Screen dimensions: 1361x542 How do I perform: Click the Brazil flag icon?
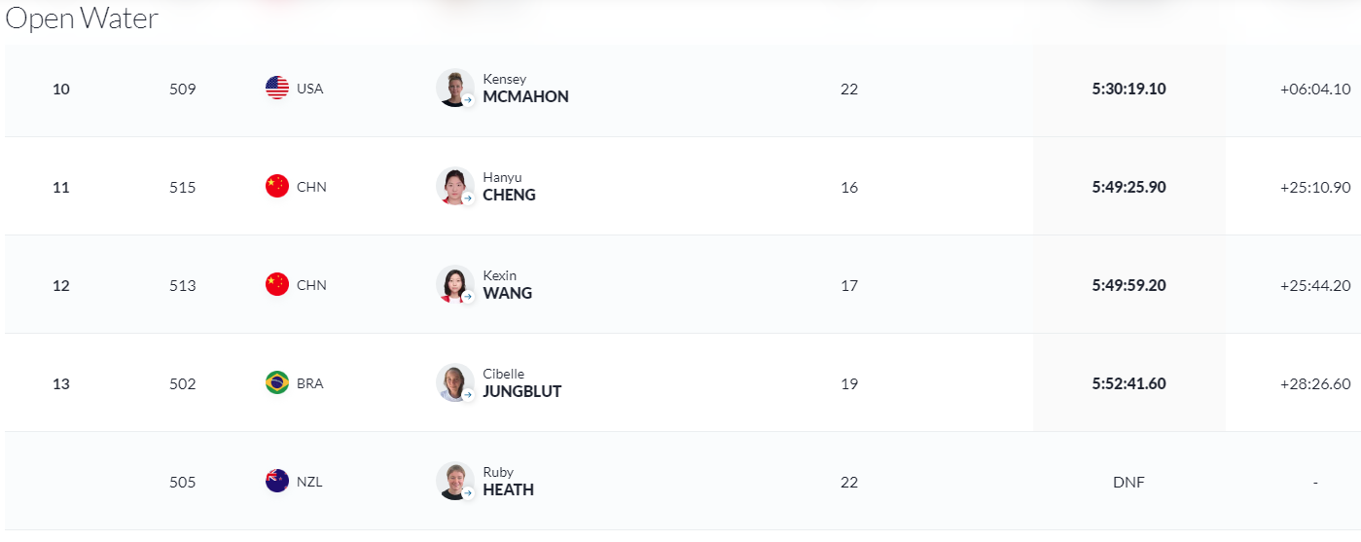277,382
